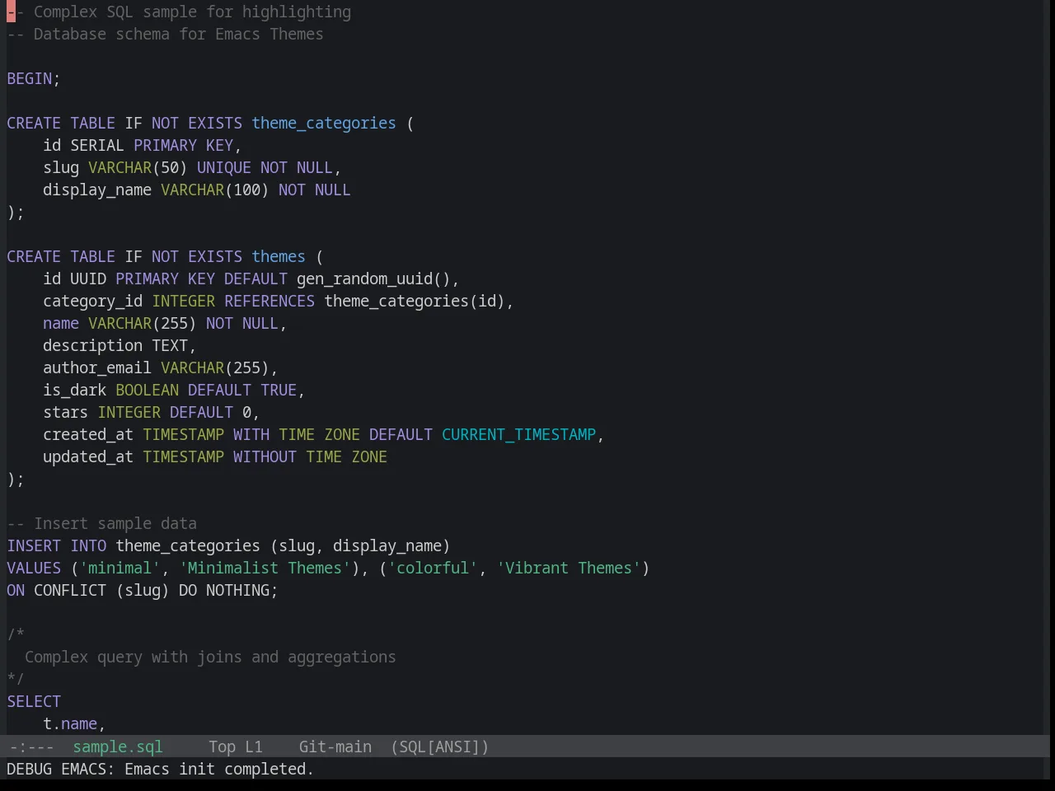Click sample.sql buffer name in mode line
The height and width of the screenshot is (791, 1055).
point(118,747)
